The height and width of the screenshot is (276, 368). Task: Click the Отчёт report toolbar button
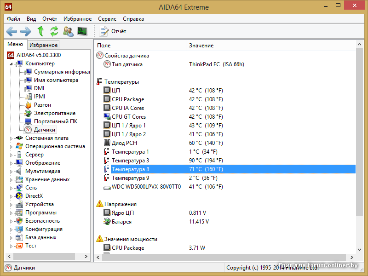(113, 31)
